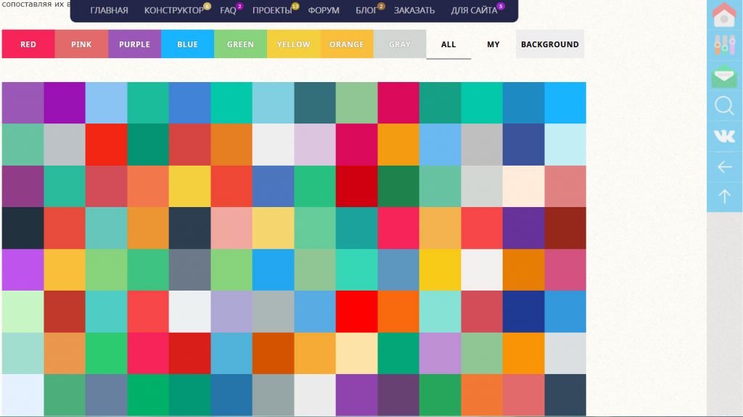
Task: Open the VK social network icon
Action: [724, 136]
